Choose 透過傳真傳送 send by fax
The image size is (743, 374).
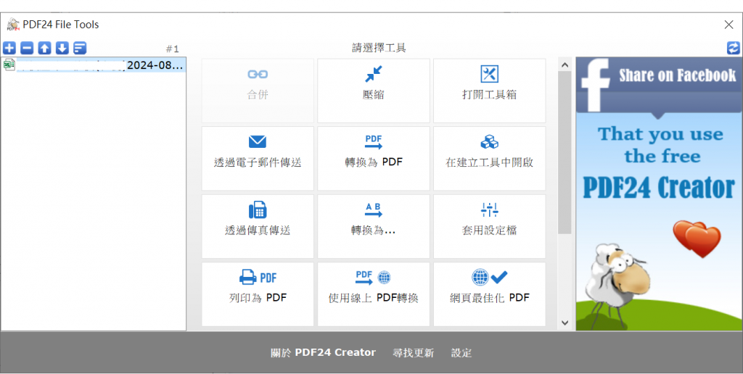pos(258,226)
